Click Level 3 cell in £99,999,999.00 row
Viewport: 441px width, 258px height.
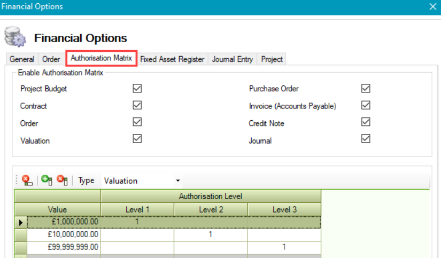pyautogui.click(x=284, y=247)
